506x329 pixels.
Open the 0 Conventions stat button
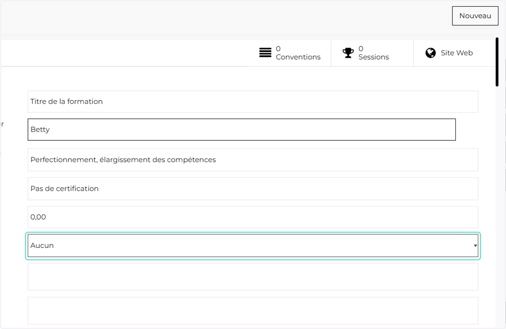290,53
